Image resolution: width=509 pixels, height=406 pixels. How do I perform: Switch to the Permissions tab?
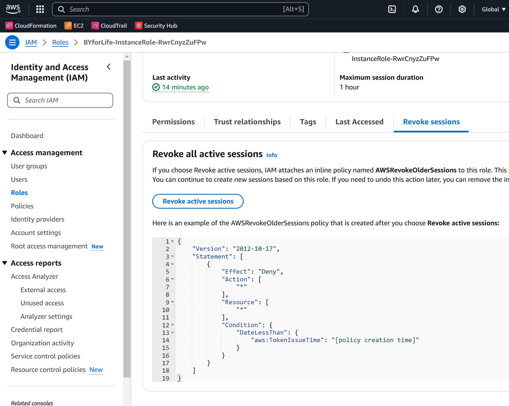click(173, 122)
